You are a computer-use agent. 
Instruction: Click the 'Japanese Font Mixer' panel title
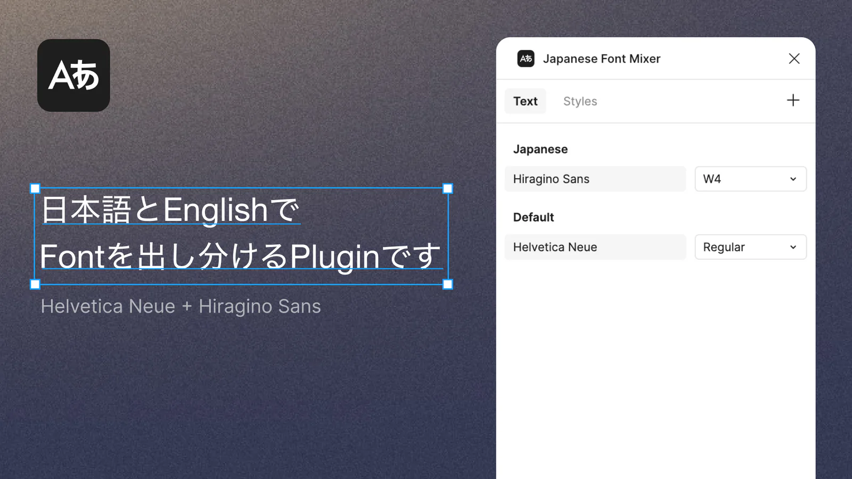tap(602, 59)
